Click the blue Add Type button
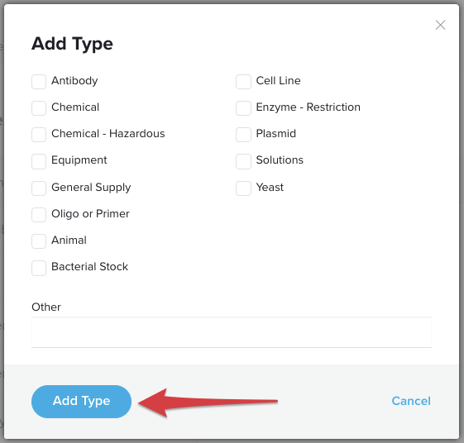Screen dimensions: 464x443 [x=81, y=402]
